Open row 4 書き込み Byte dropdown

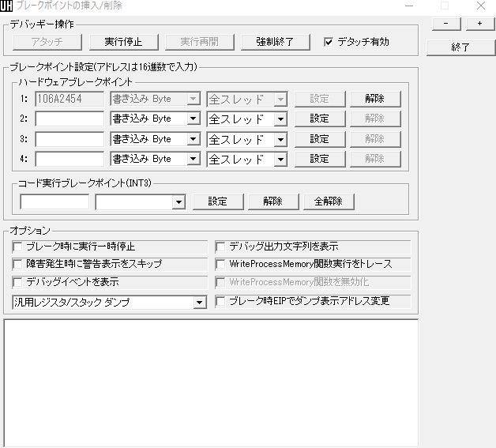coord(156,159)
